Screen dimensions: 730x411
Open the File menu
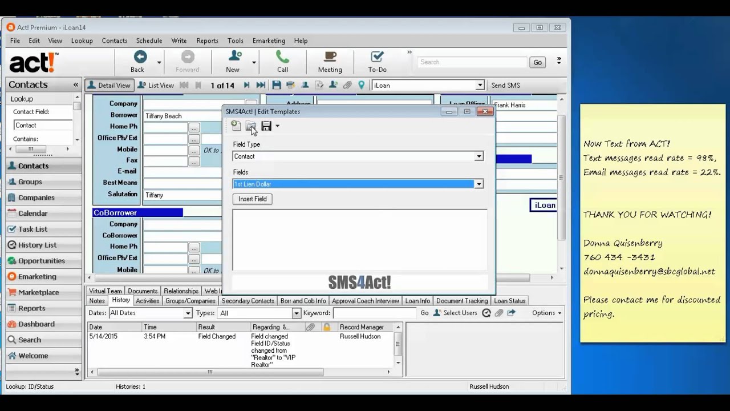[15, 41]
